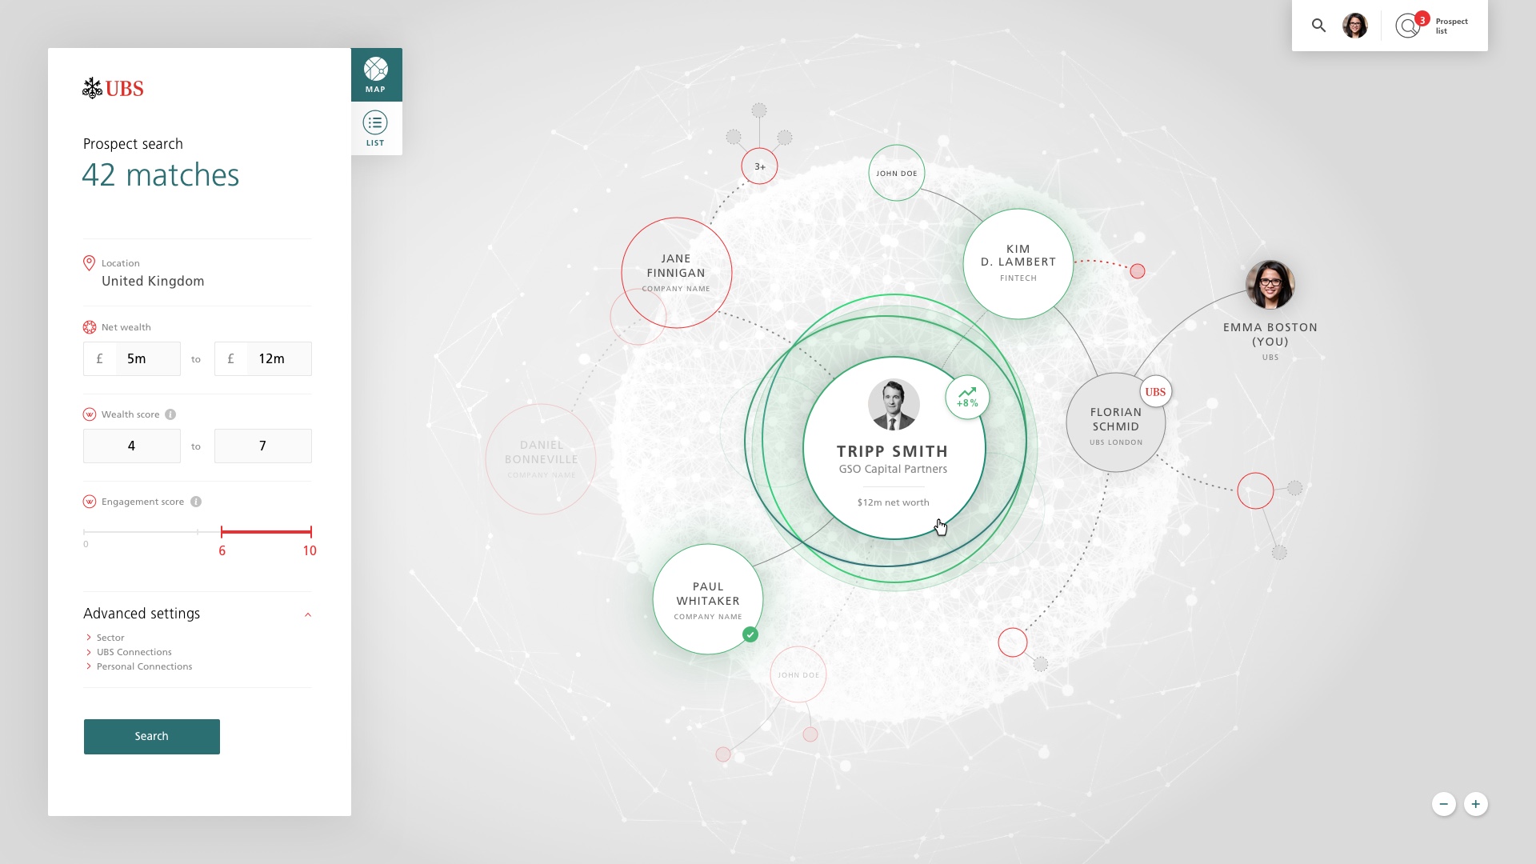Collapse the Advanced settings section
The width and height of the screenshot is (1536, 864).
[308, 614]
